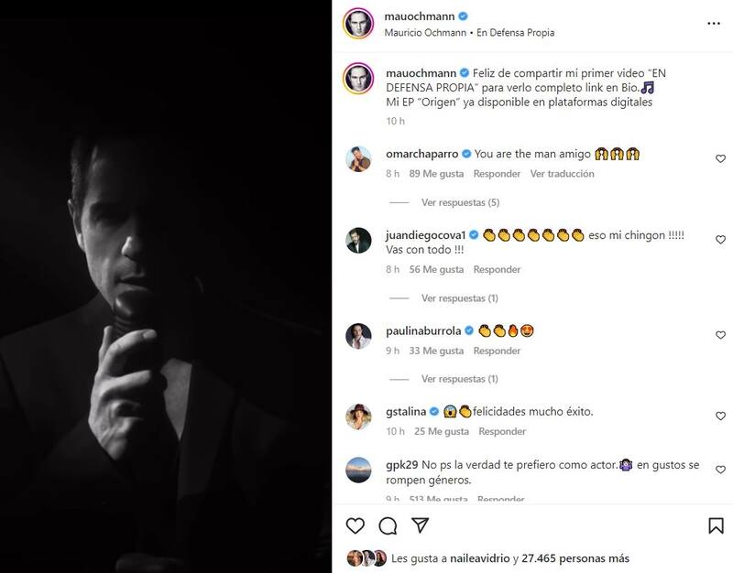Open mauochmann profile picture in header
This screenshot has width=733, height=573.
(357, 24)
